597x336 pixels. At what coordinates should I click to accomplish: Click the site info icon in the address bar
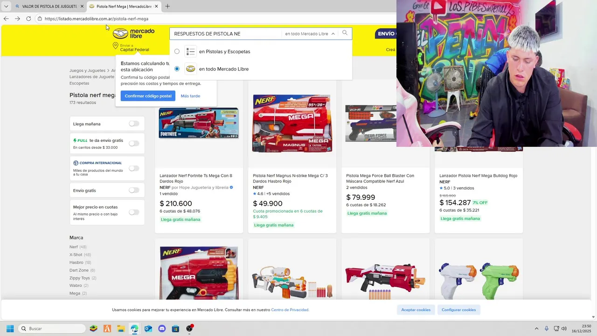coord(40,19)
